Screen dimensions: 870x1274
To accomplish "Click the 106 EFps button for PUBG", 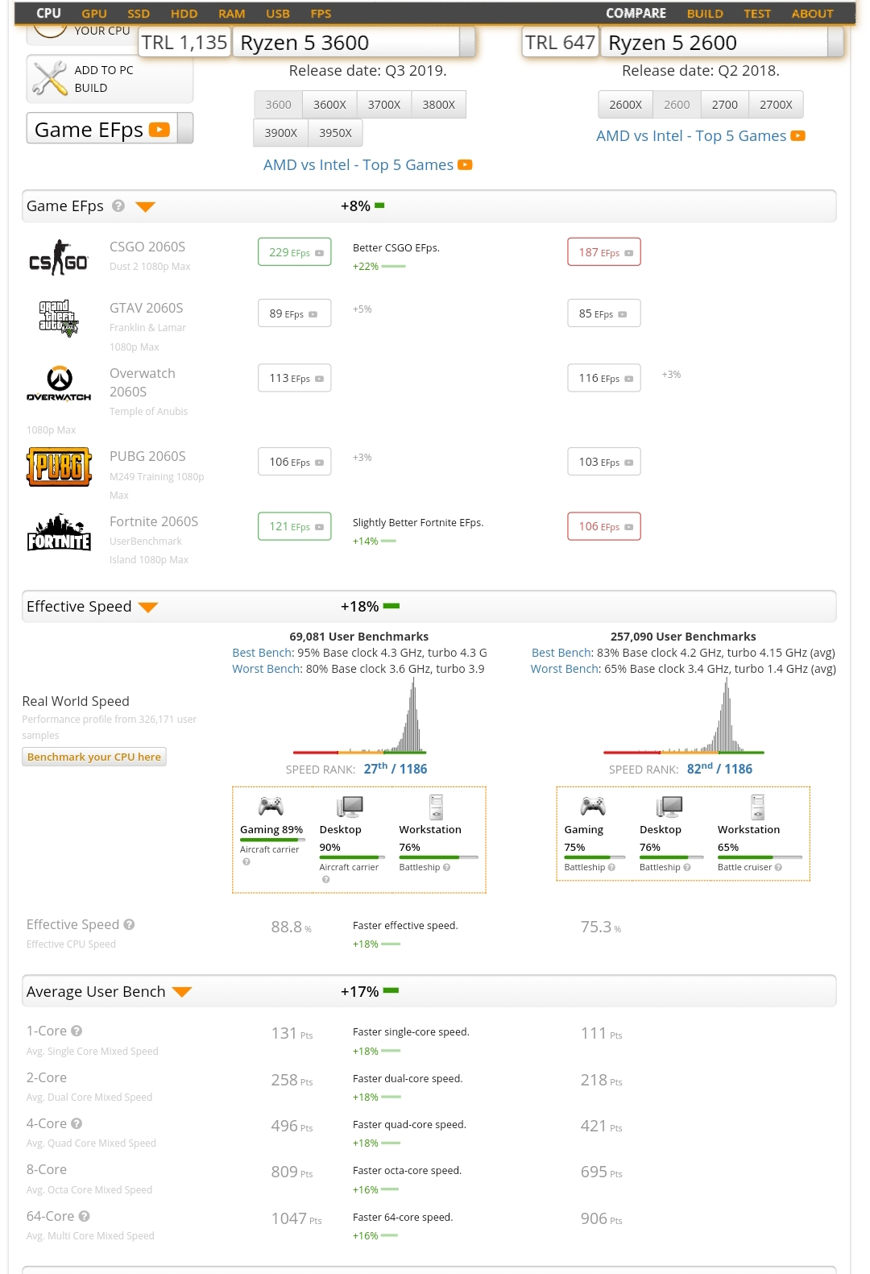I will 295,462.
